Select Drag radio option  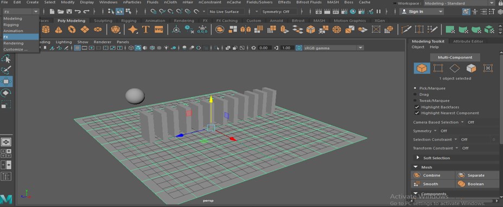pos(415,94)
